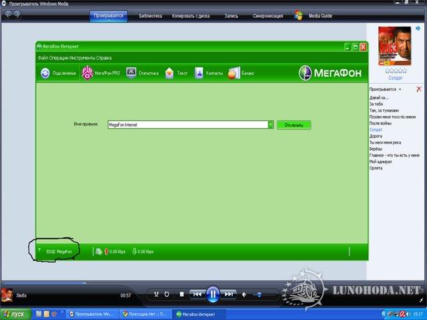The width and height of the screenshot is (427, 320).
Task: Select the track Орлята
Action: 376,168
